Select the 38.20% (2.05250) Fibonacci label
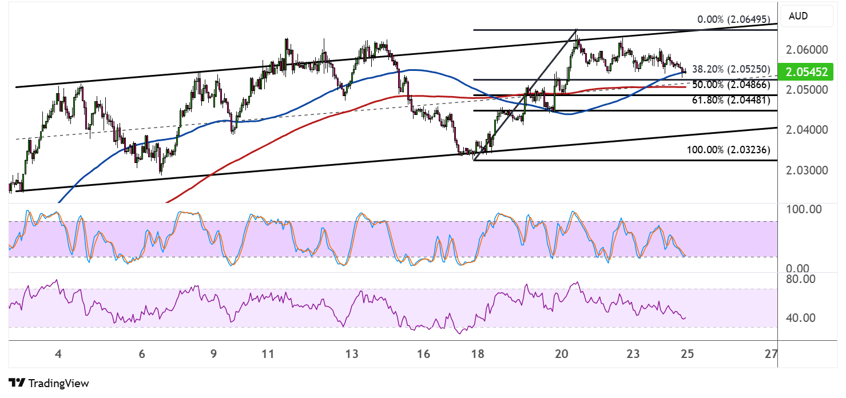Image resolution: width=846 pixels, height=398 pixels. (731, 69)
